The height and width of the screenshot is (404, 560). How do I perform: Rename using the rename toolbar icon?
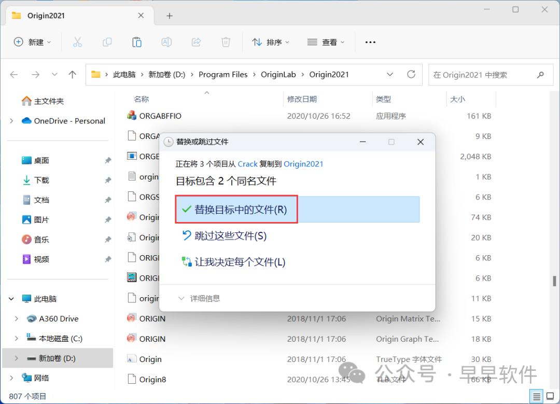(x=166, y=42)
